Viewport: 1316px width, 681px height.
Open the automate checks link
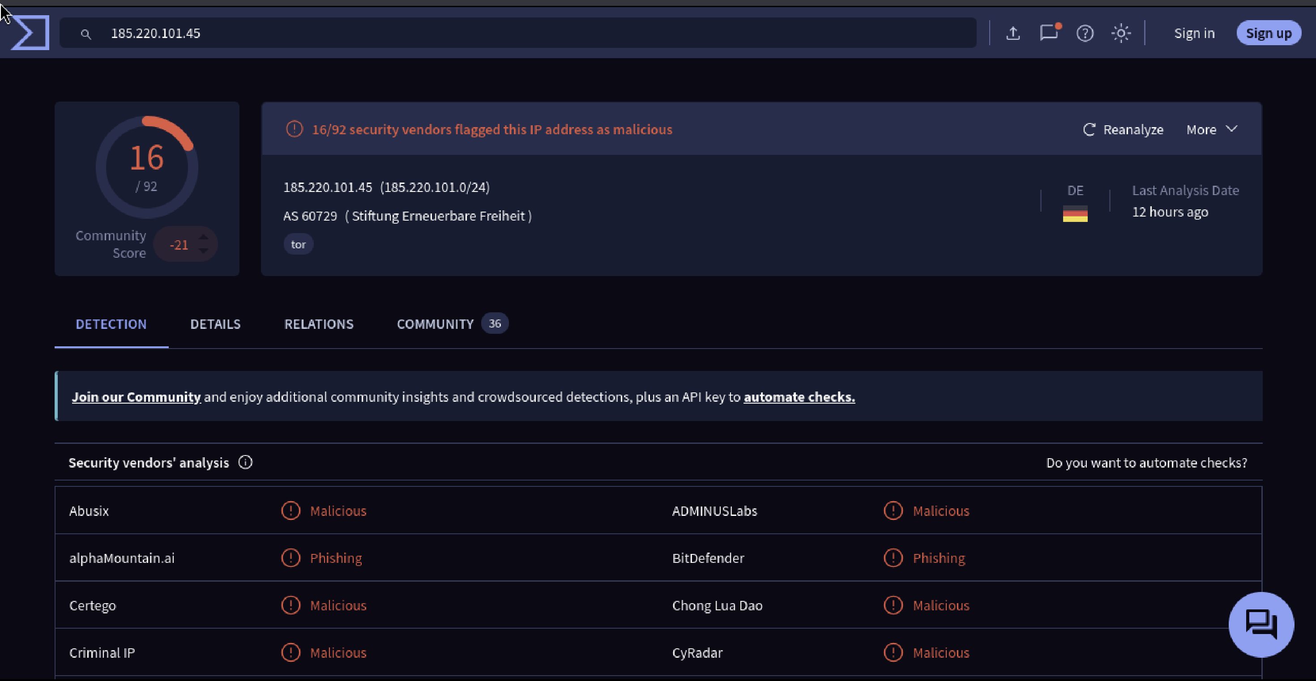799,397
